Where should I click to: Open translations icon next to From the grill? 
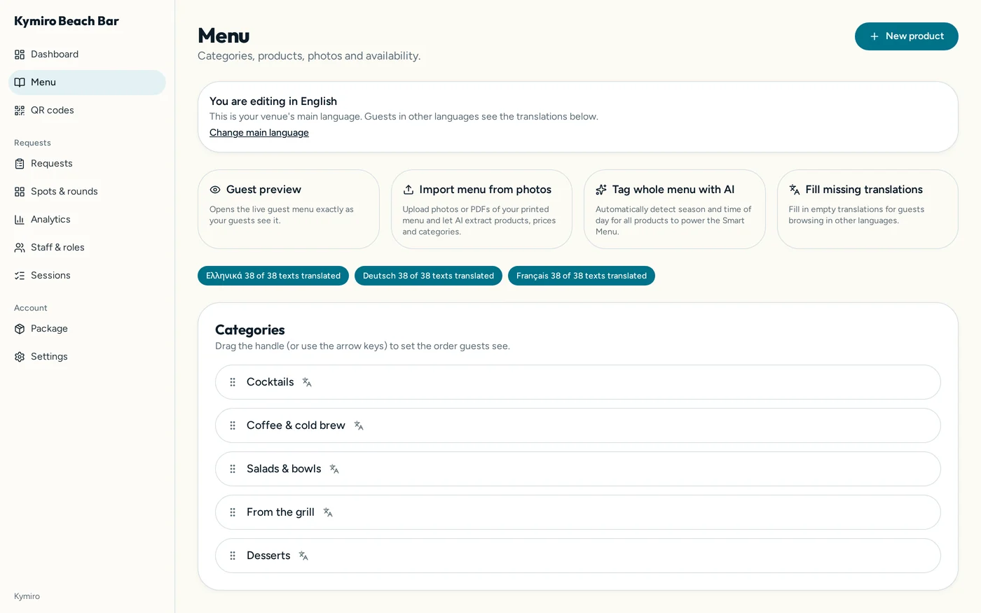[328, 512]
